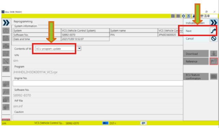Click into the Engine No. input field
The height and width of the screenshot is (128, 219).
(98, 83)
